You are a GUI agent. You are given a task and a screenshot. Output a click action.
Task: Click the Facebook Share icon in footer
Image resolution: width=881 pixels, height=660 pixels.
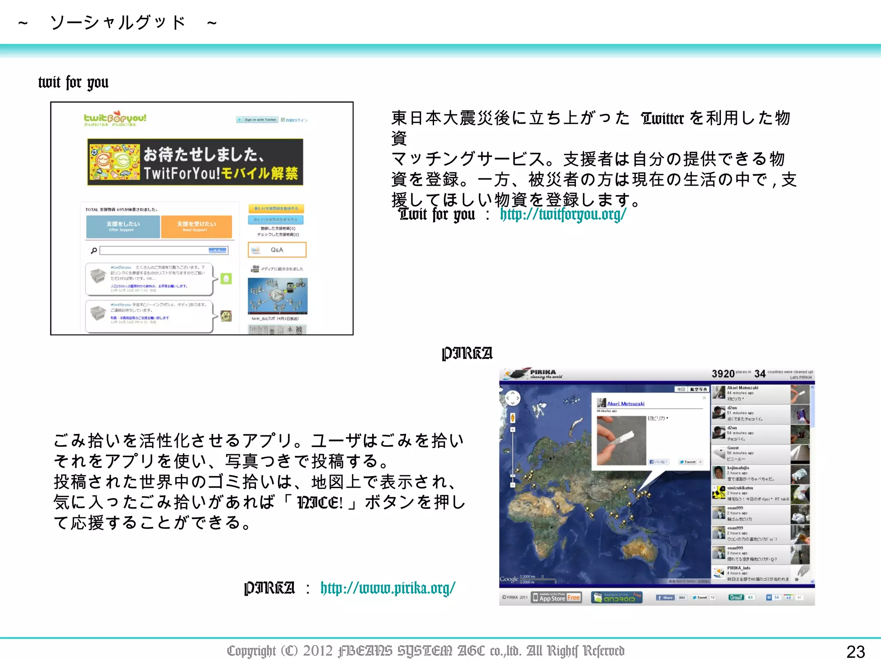click(x=665, y=597)
